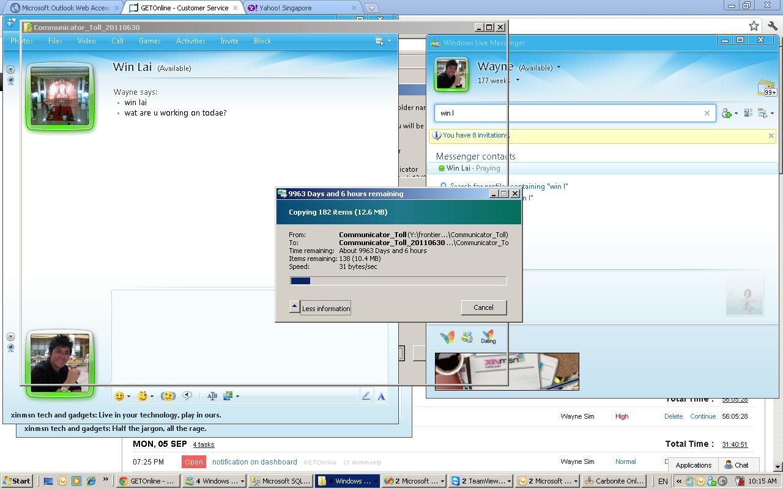Clear the Messenger search box with X
Viewport: 783px width, 489px height.
point(707,113)
